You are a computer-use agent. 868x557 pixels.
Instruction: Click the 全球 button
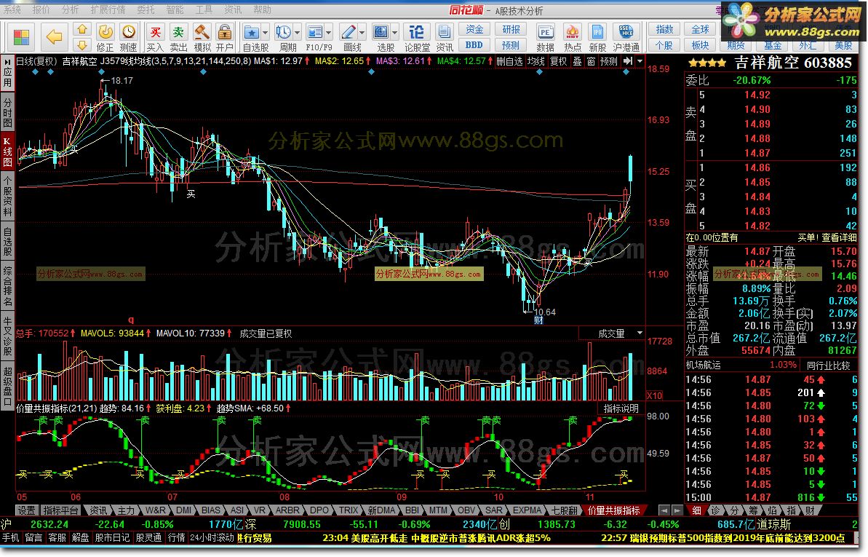(700, 29)
